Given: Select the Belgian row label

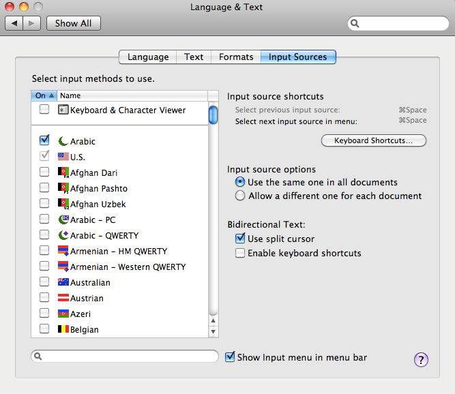Looking at the screenshot, I should (85, 330).
